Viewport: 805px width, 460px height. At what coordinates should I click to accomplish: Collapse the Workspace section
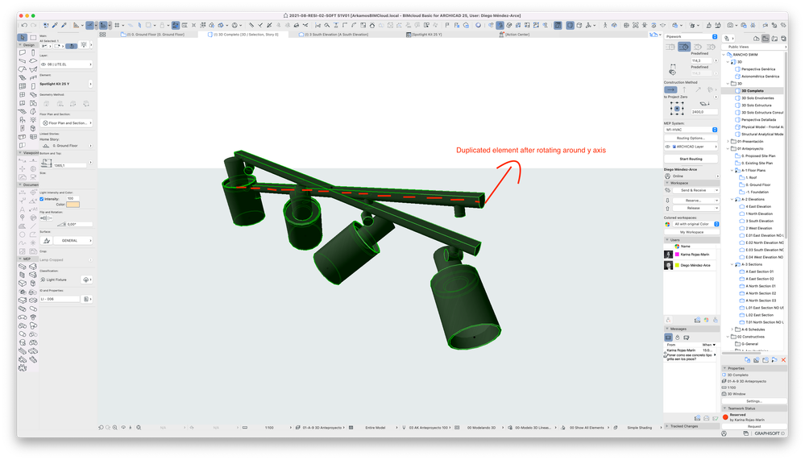[x=667, y=183]
